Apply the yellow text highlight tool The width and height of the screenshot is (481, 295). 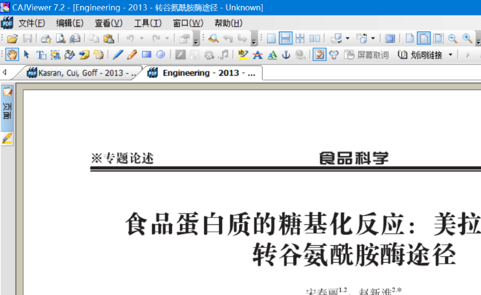tap(243, 55)
